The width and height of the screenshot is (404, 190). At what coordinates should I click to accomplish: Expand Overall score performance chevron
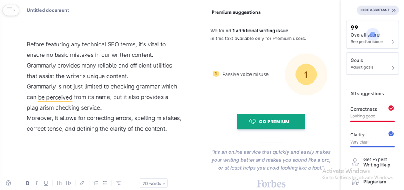click(x=393, y=42)
